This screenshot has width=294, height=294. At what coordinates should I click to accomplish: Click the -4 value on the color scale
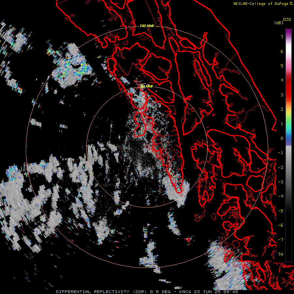[x=281, y=196]
